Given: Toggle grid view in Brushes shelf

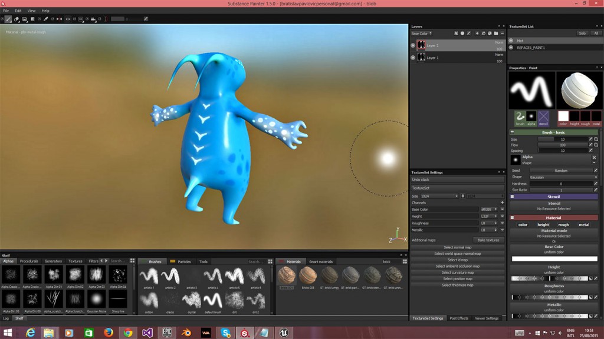Looking at the screenshot, I should tap(270, 261).
